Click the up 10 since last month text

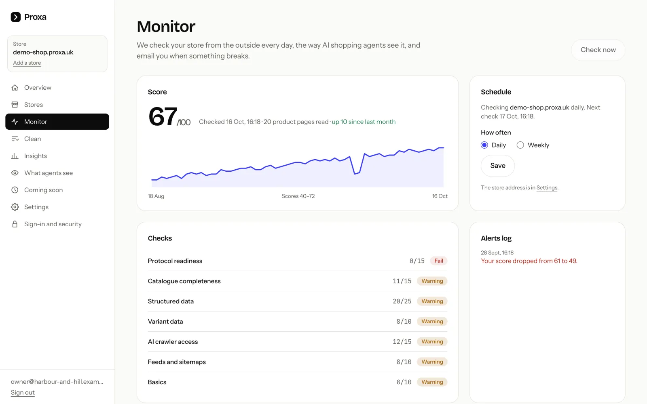pyautogui.click(x=364, y=122)
